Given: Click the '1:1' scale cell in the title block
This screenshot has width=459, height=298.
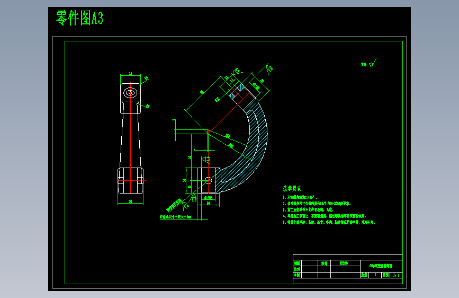Looking at the screenshot, I should [x=397, y=275].
